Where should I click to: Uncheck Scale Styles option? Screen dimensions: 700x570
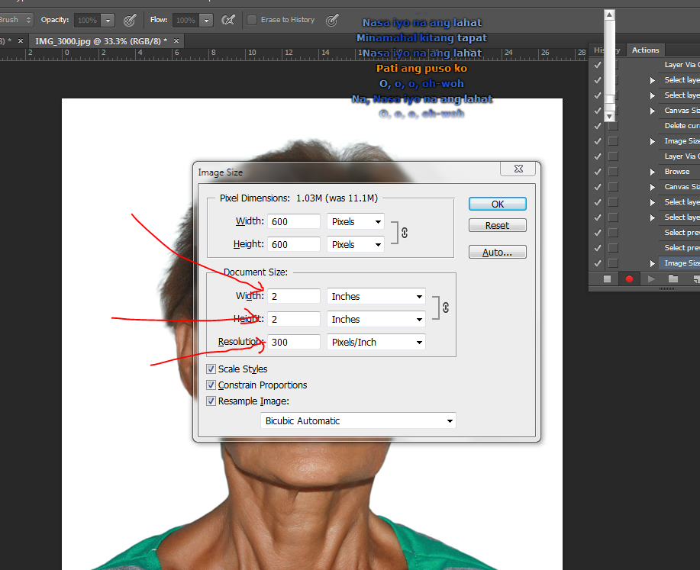coord(211,369)
